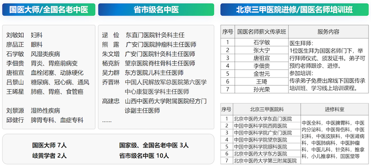371x166 pixels.
Task: Click the title 广安门医院针灸科主任医师
Action: (x=160, y=54)
